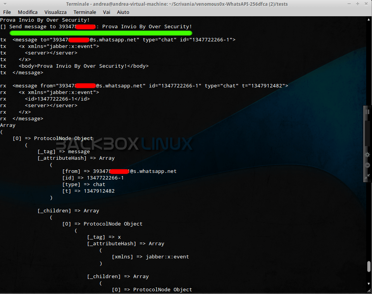The image size is (372, 294).
Task: Open the Visualizza menu
Action: [55, 12]
